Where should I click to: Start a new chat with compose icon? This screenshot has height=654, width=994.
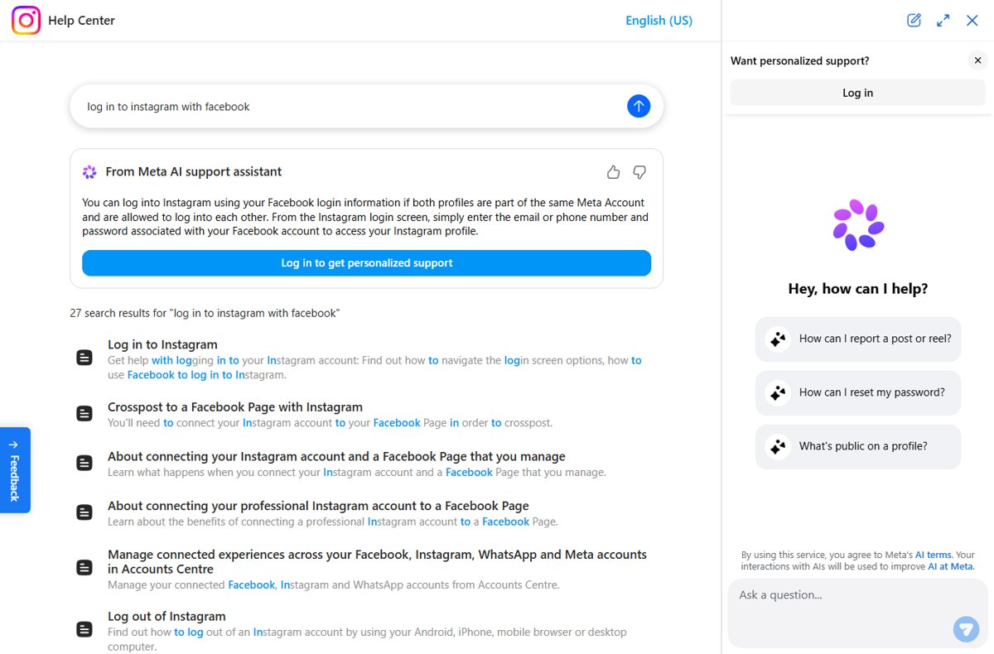click(x=914, y=21)
